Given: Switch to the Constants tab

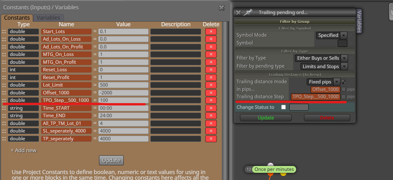Looking at the screenshot, I should 17,18.
